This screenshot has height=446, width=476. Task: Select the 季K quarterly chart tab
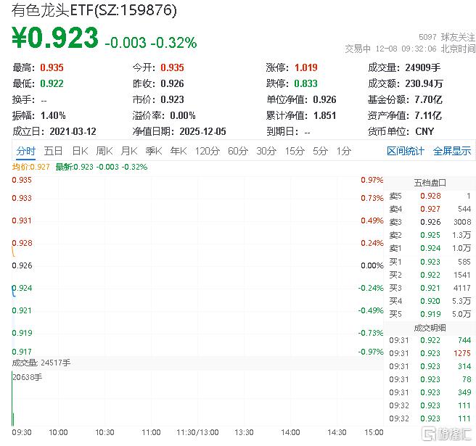coord(153,151)
